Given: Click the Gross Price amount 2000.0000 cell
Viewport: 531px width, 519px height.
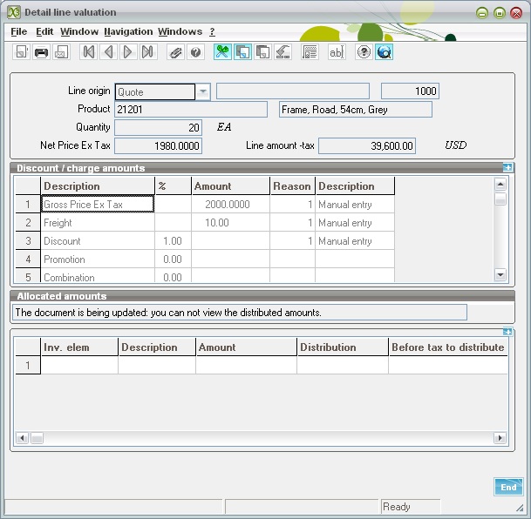Looking at the screenshot, I should point(230,205).
